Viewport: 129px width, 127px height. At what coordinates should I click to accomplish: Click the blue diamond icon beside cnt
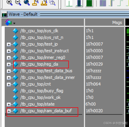click(x=16, y=84)
